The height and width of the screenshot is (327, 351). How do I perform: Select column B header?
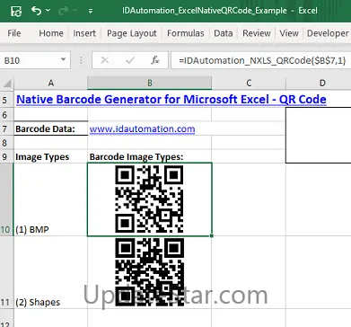click(150, 83)
